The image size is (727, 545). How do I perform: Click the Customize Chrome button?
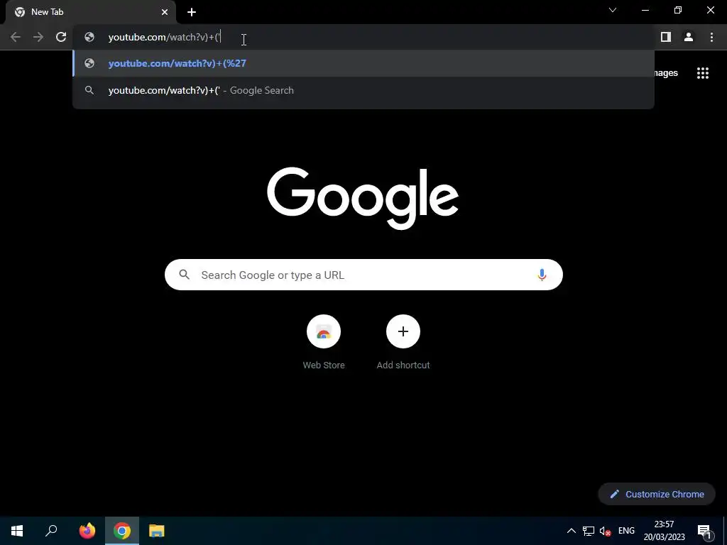pos(657,494)
